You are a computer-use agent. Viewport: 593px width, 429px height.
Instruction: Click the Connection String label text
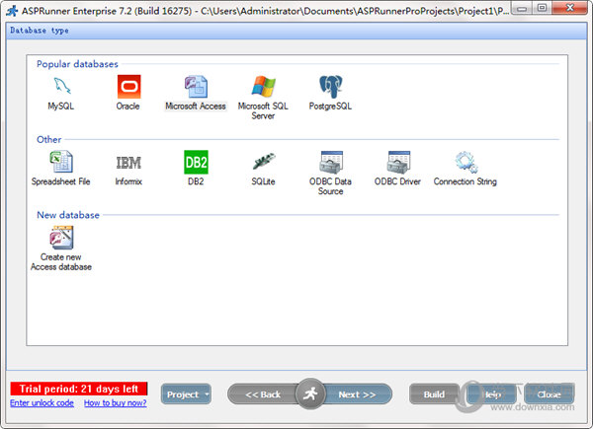[466, 181]
